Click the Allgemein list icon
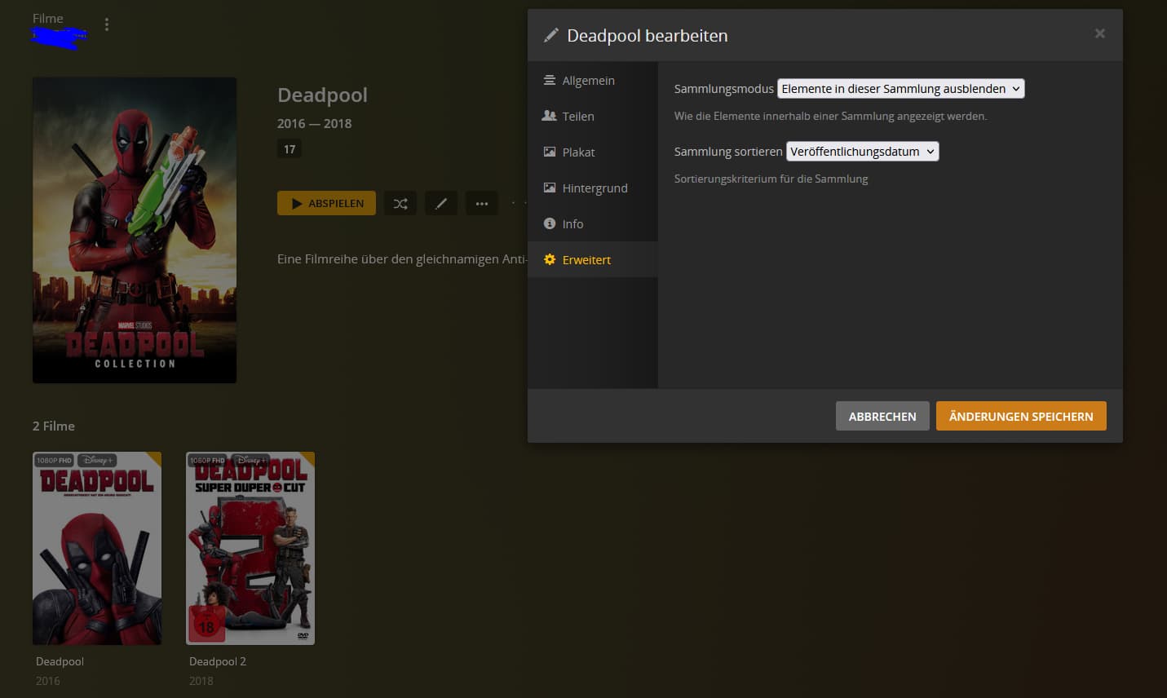Image resolution: width=1167 pixels, height=698 pixels. (550, 80)
